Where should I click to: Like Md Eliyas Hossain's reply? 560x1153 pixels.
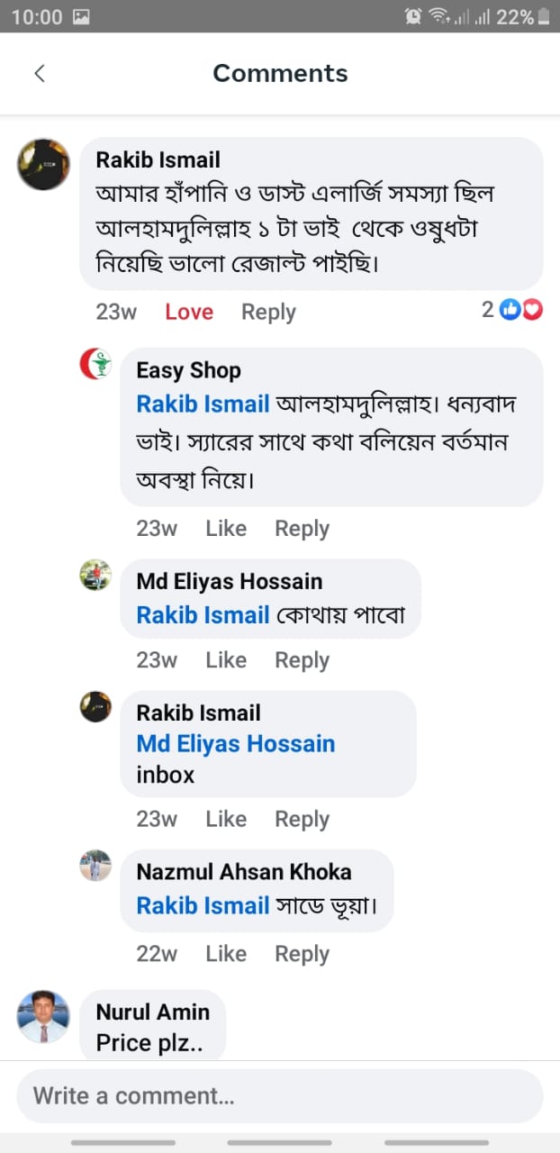[x=226, y=660]
